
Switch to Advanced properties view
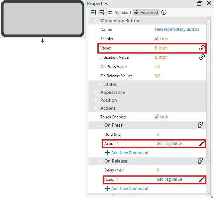coord(146,12)
